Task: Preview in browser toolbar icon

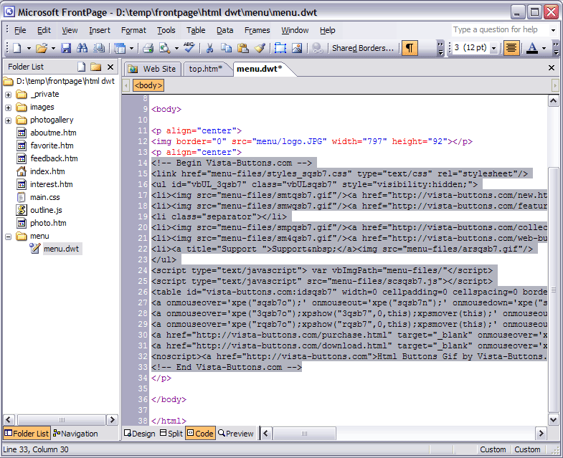Action: [165, 48]
